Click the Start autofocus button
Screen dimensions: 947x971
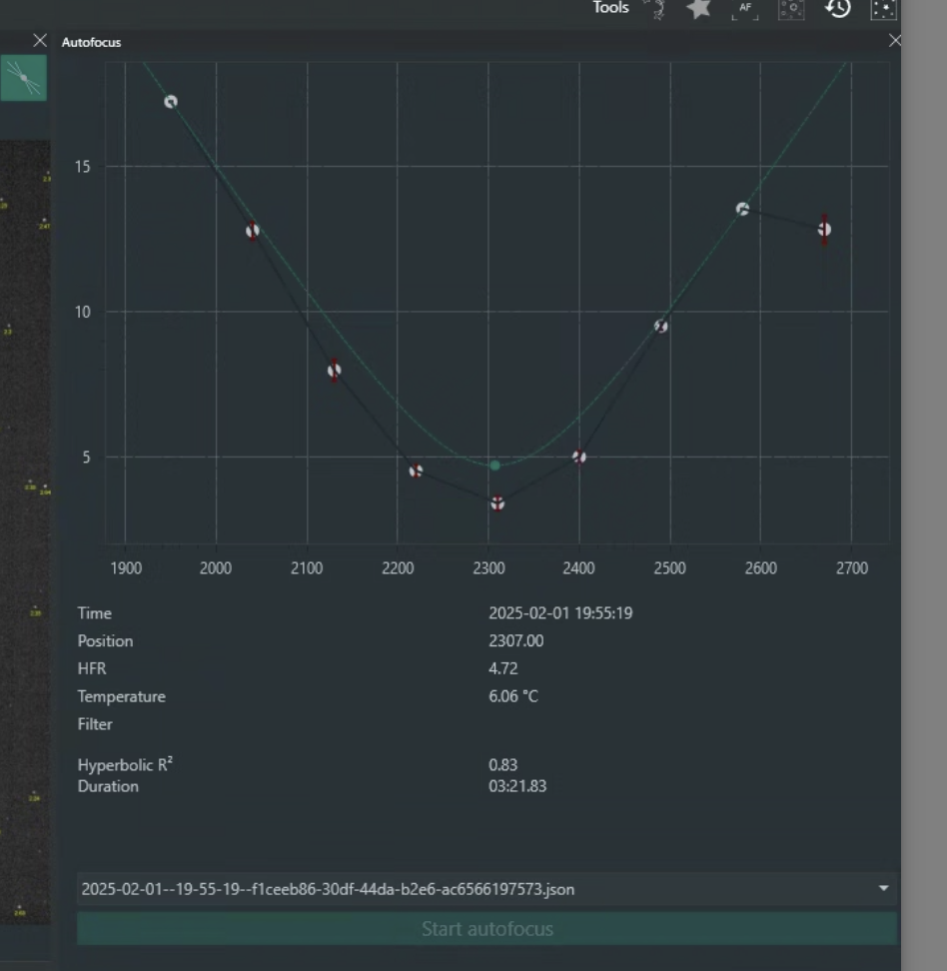coord(487,929)
